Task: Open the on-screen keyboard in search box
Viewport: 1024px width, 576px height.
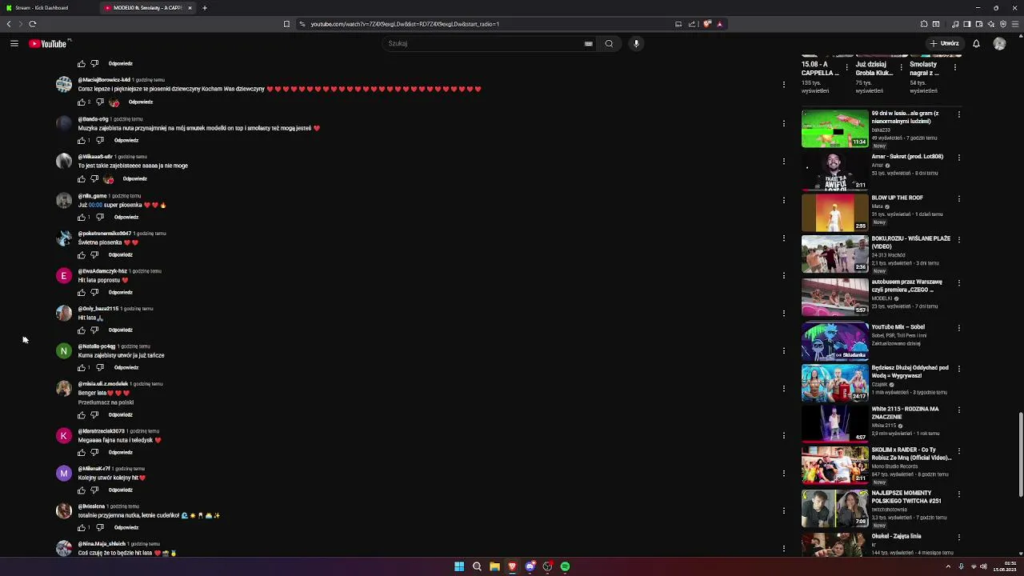Action: click(x=589, y=43)
